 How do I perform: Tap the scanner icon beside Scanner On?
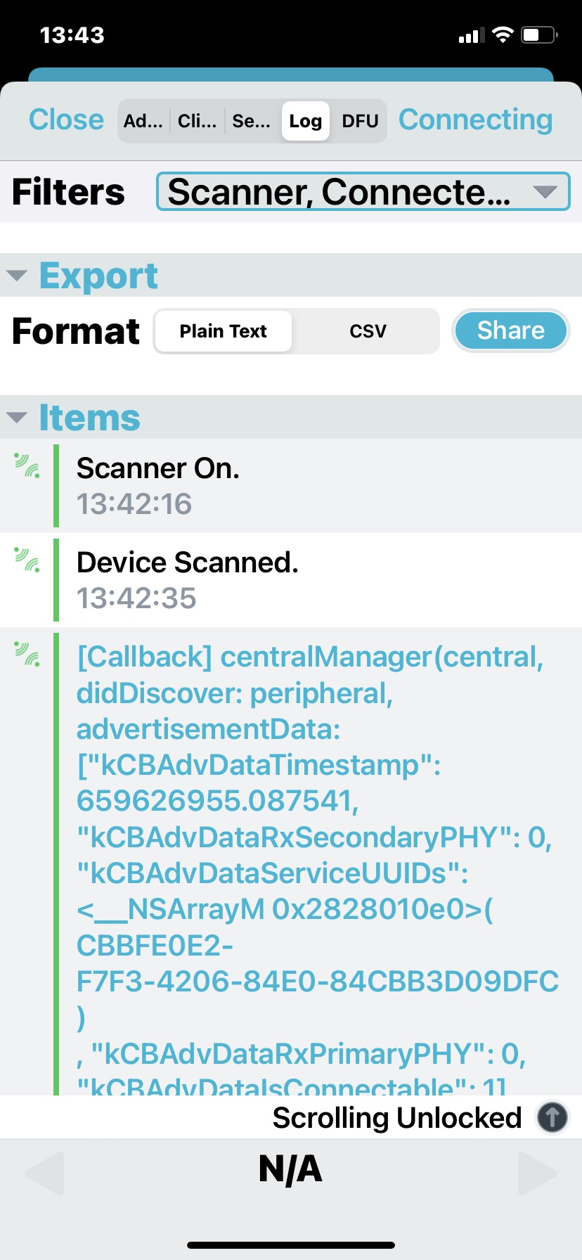[x=27, y=465]
